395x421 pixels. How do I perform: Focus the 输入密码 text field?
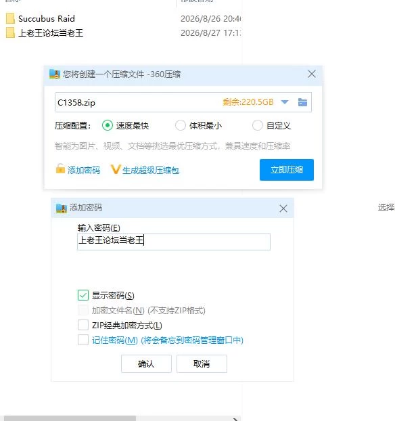click(x=174, y=242)
